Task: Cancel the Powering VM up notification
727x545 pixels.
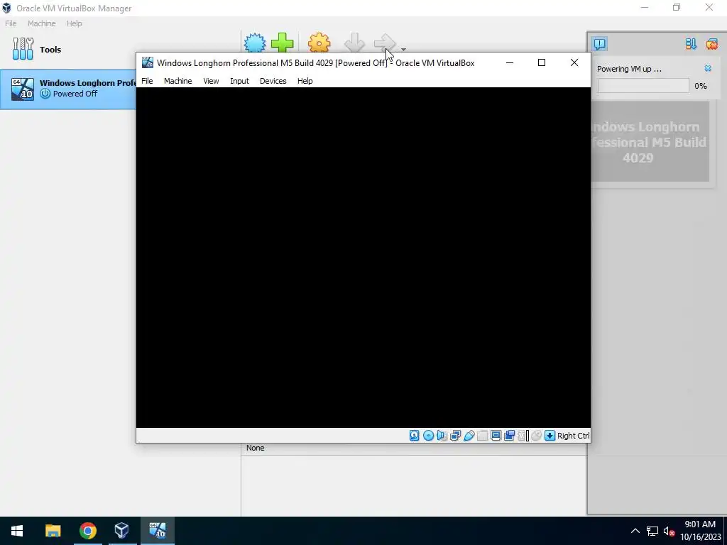Action: point(708,69)
